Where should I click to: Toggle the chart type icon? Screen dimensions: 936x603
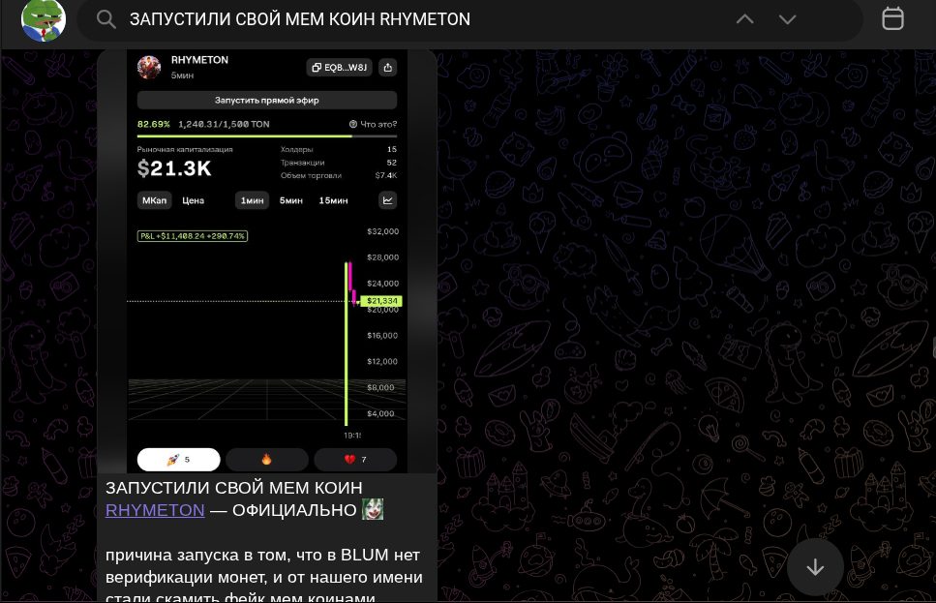[388, 200]
